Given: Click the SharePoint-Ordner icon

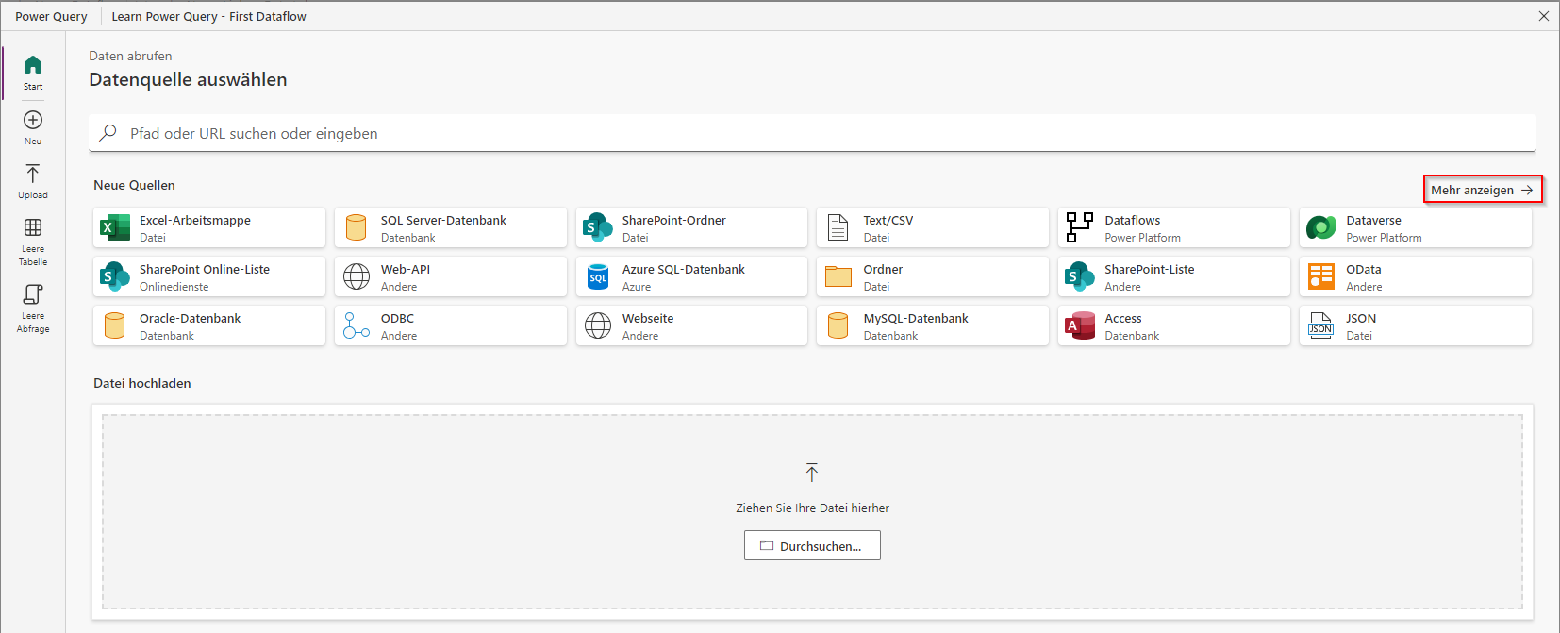Looking at the screenshot, I should pyautogui.click(x=597, y=227).
